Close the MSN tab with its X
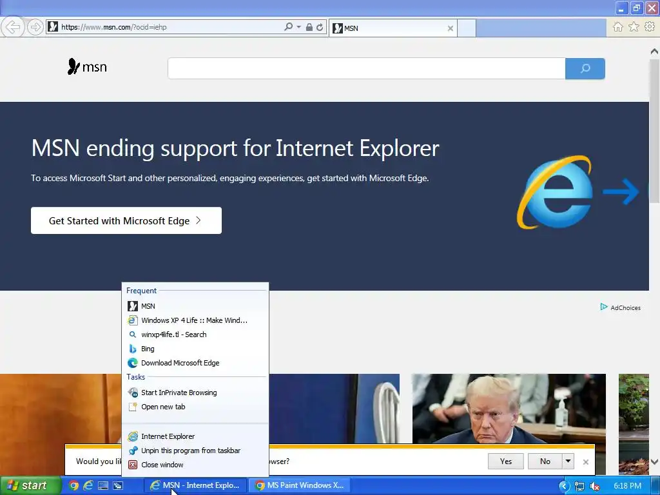Screen dimensions: 660x495 point(451,28)
